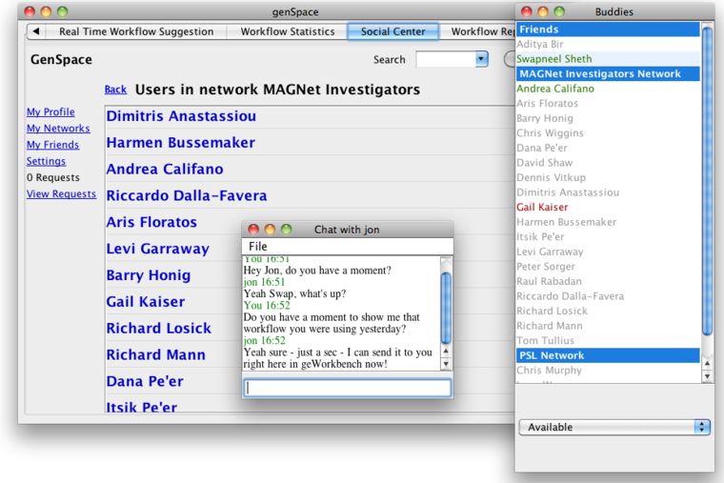Viewport: 724px width, 483px height.
Task: Select Dimitris Anastassiou in user list
Action: pyautogui.click(x=181, y=116)
